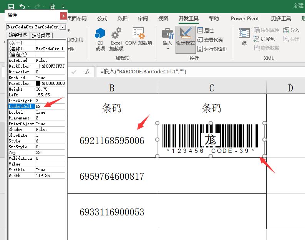Click the BackColor white color swatch
Viewport: 305px width, 240px height.
coord(38,66)
